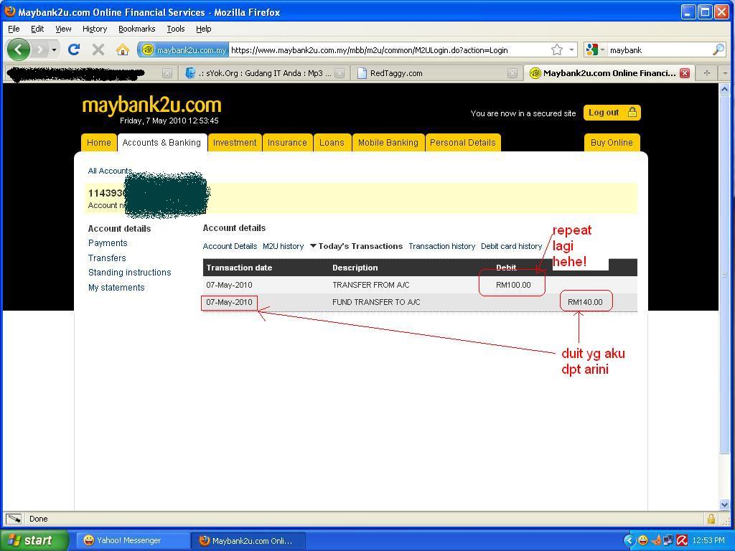Open Standing instructions link
The image size is (735, 551).
129,272
